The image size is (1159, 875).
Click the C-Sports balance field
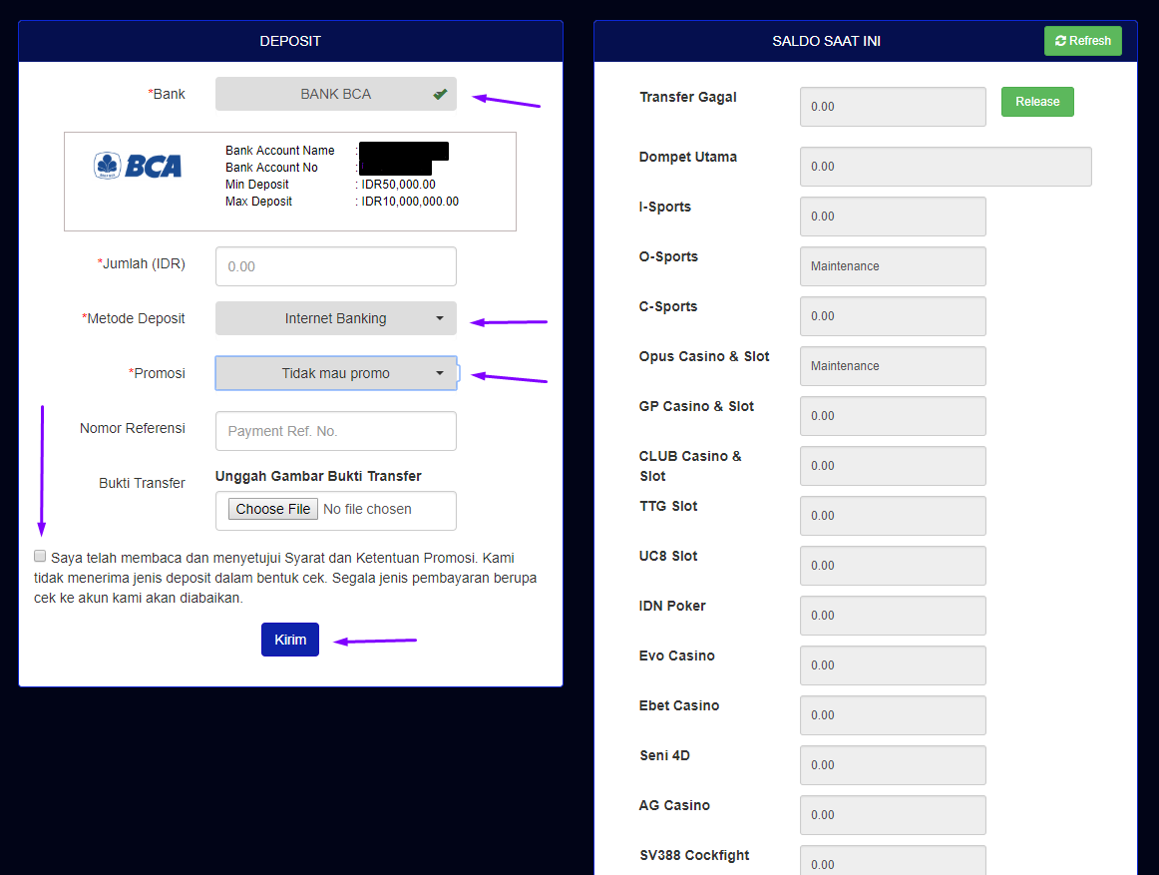(x=893, y=316)
